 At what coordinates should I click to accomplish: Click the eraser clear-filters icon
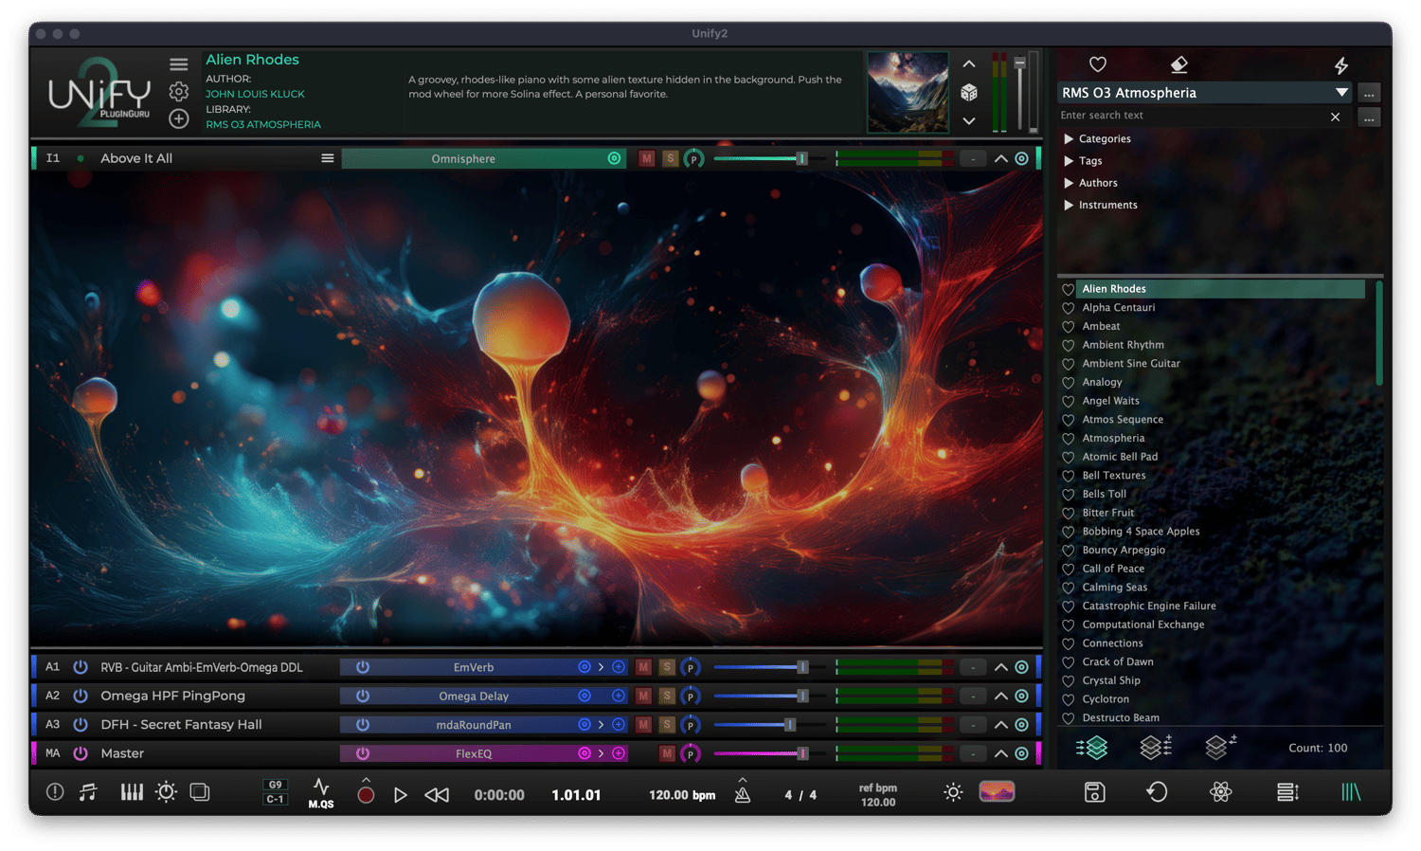1179,64
